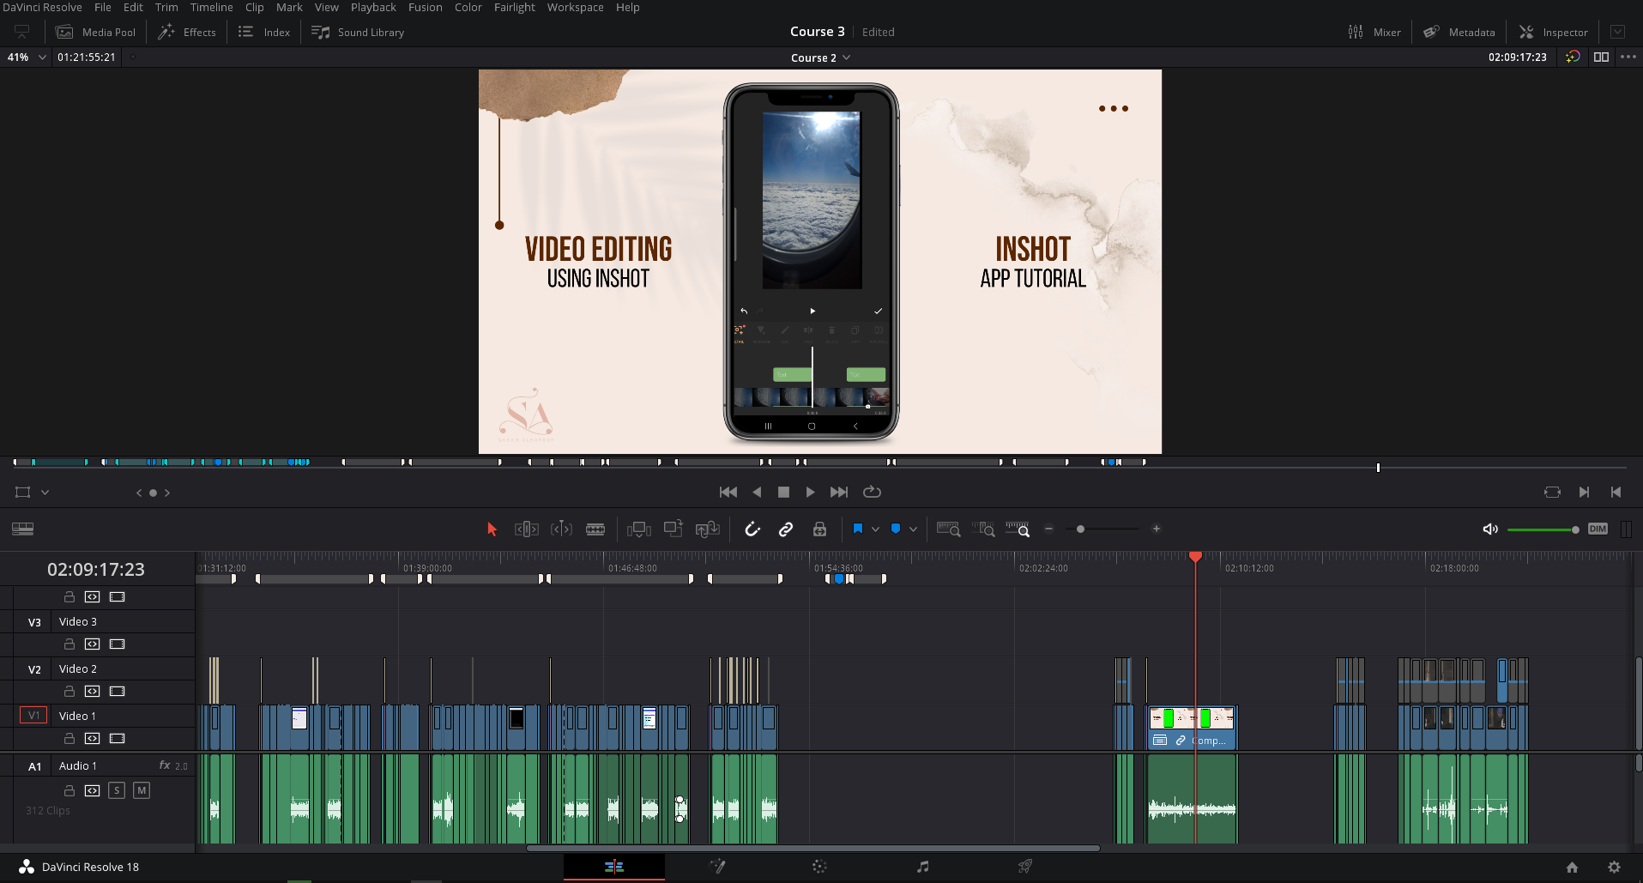Screen dimensions: 1643x883
Task: Click the blue Flag clip icon
Action: (x=857, y=529)
